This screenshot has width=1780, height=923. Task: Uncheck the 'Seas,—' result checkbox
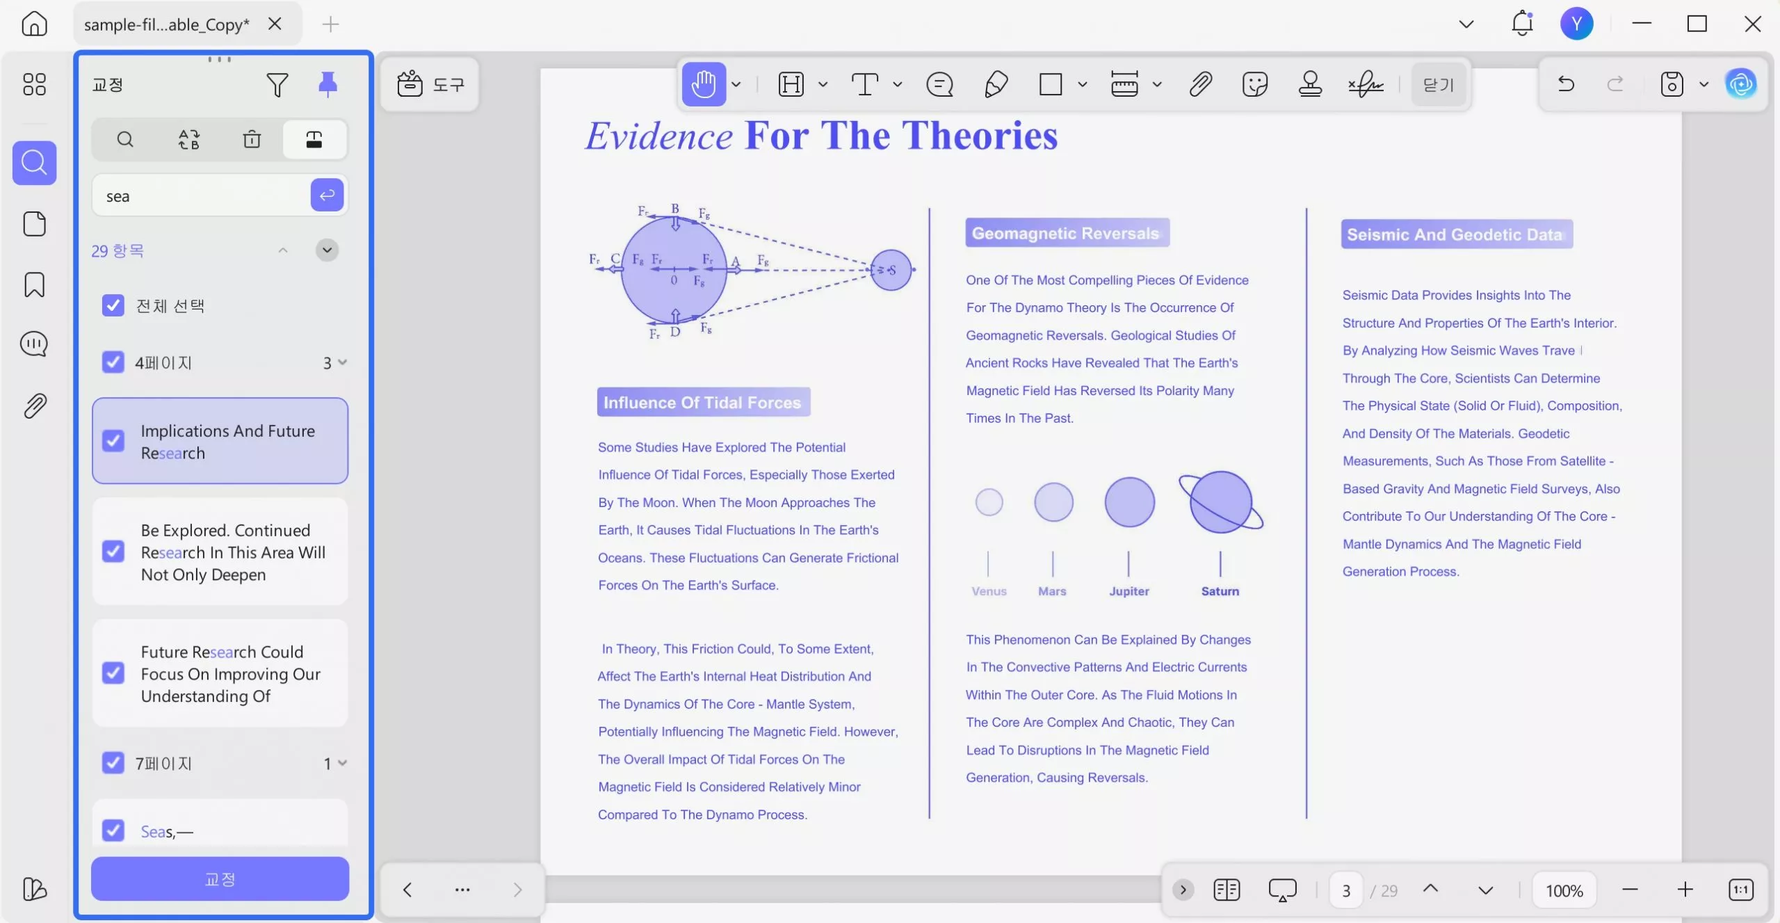click(113, 830)
